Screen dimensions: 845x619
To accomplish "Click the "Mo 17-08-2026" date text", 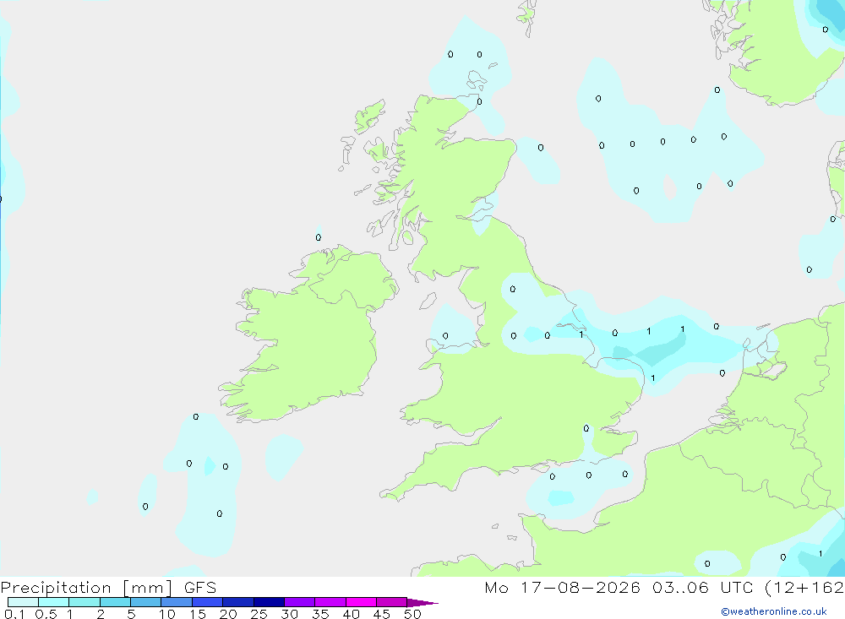I will (562, 587).
